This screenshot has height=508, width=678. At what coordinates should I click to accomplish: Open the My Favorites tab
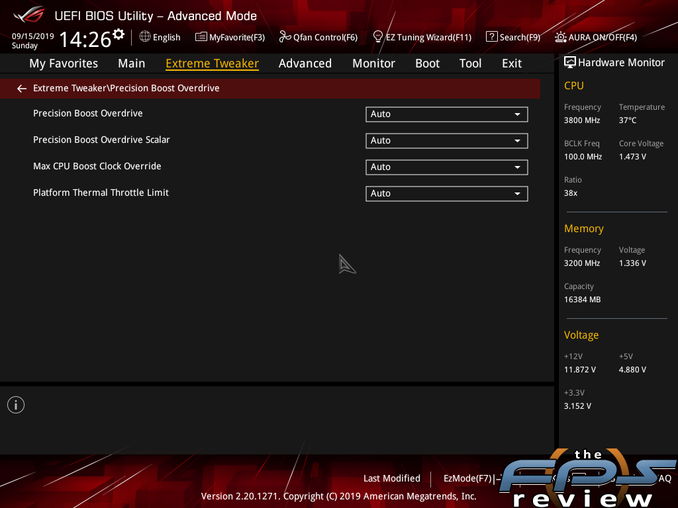pyautogui.click(x=64, y=63)
